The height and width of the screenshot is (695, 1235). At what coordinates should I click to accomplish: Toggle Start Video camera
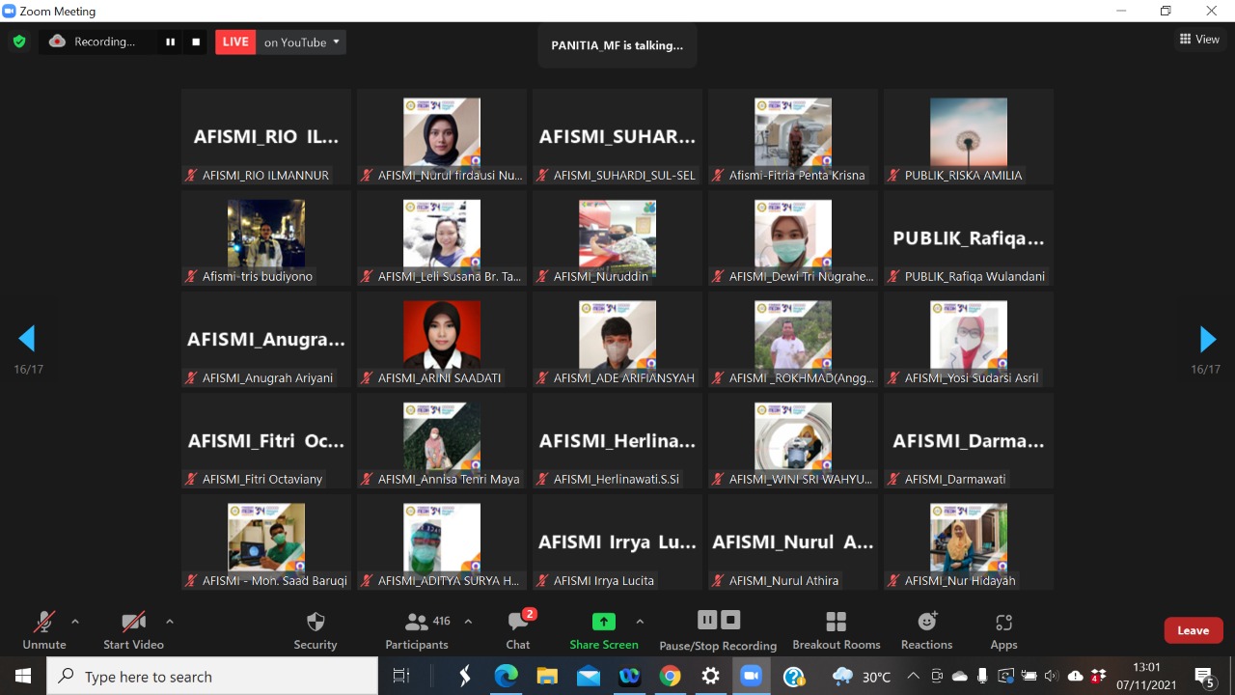(x=133, y=630)
